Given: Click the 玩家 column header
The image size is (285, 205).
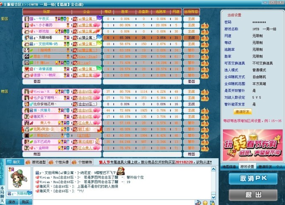Looking at the screenshot, I should [46, 11].
